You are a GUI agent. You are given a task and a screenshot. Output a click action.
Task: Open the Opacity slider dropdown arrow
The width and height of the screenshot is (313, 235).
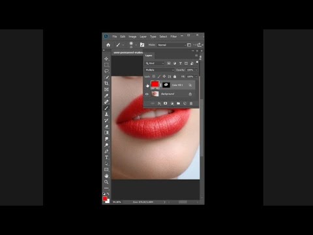[196, 70]
